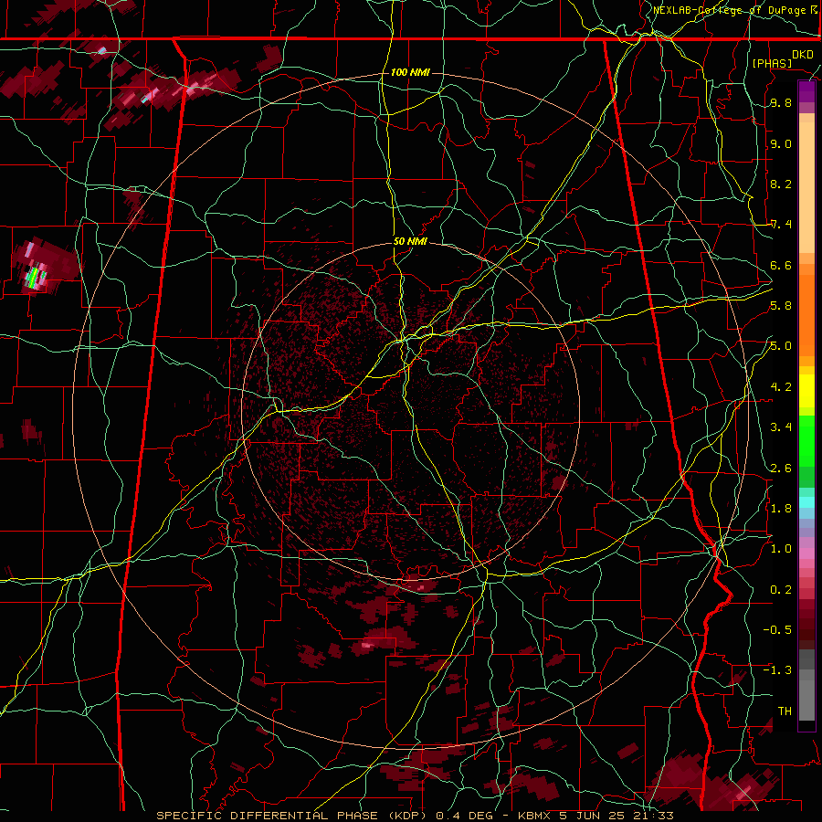Image resolution: width=822 pixels, height=822 pixels.
Task: Click the 50 NMI range ring label
Action: 410,241
